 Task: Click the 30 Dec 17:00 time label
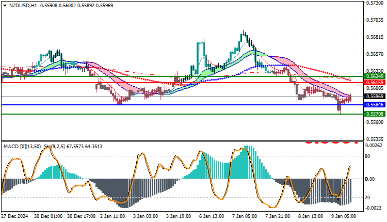point(82,216)
